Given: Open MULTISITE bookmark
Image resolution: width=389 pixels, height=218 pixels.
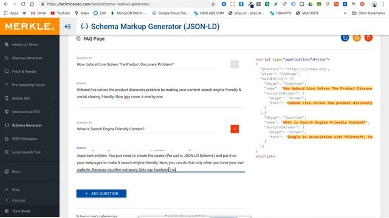Looking at the screenshot, I should coord(308,13).
